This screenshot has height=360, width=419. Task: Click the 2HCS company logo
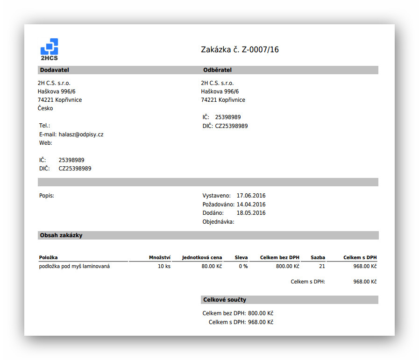(49, 49)
